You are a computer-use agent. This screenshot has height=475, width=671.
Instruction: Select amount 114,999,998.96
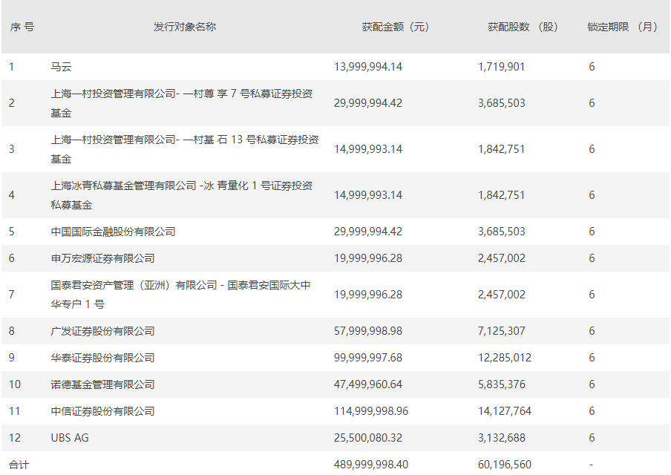click(x=371, y=411)
